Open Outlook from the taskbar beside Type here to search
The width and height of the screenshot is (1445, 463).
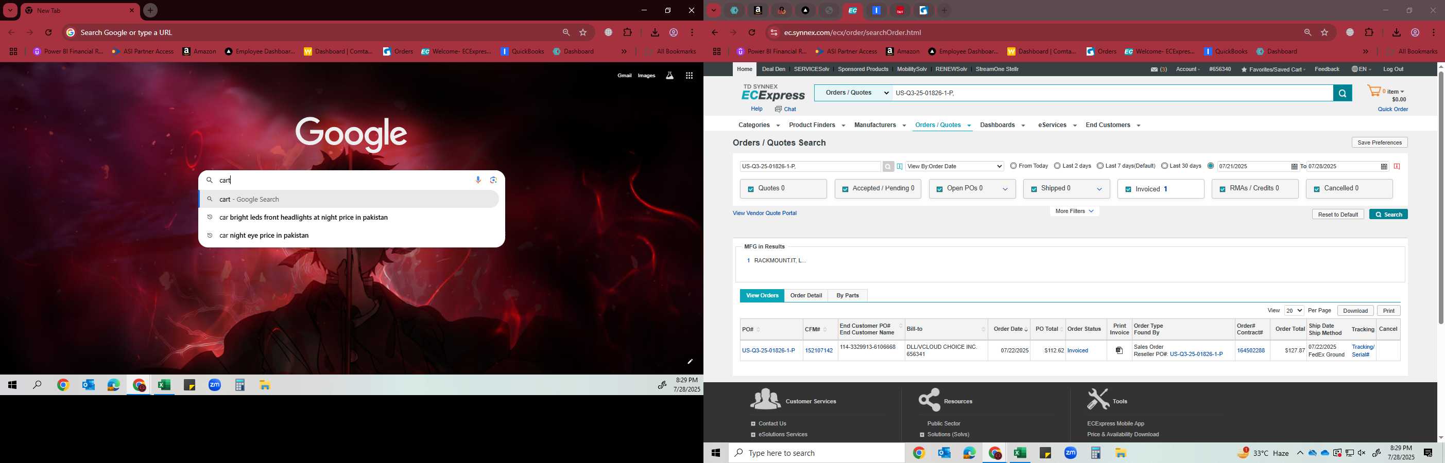point(944,453)
